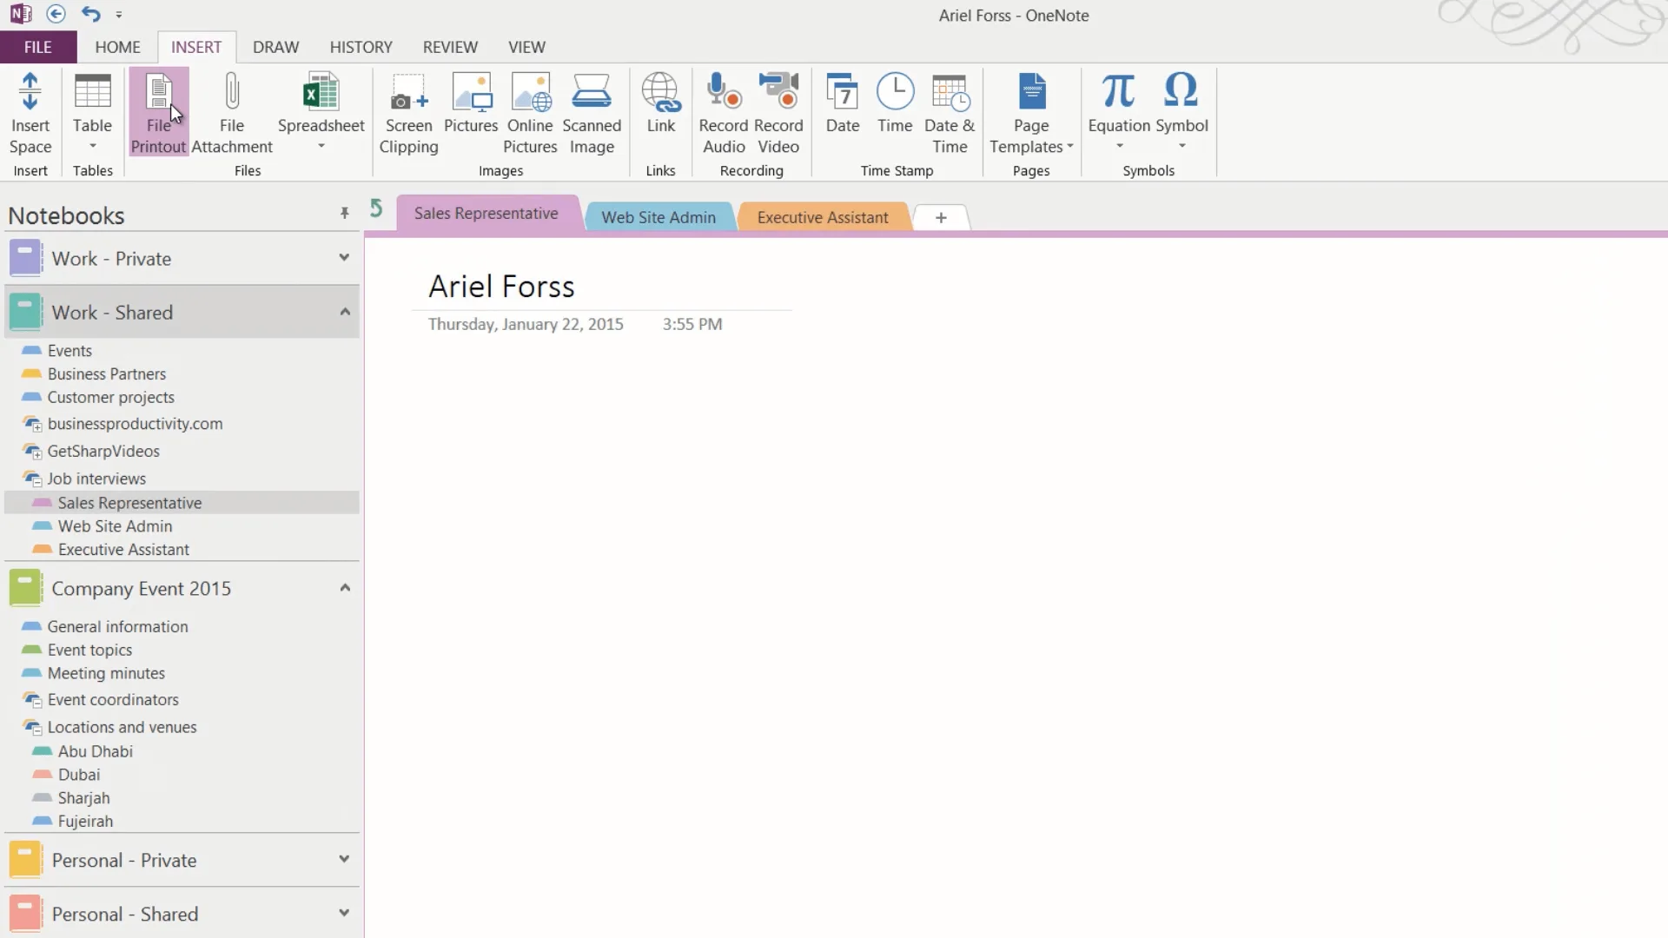The width and height of the screenshot is (1668, 938).
Task: Click the File Printout button
Action: pos(158,113)
